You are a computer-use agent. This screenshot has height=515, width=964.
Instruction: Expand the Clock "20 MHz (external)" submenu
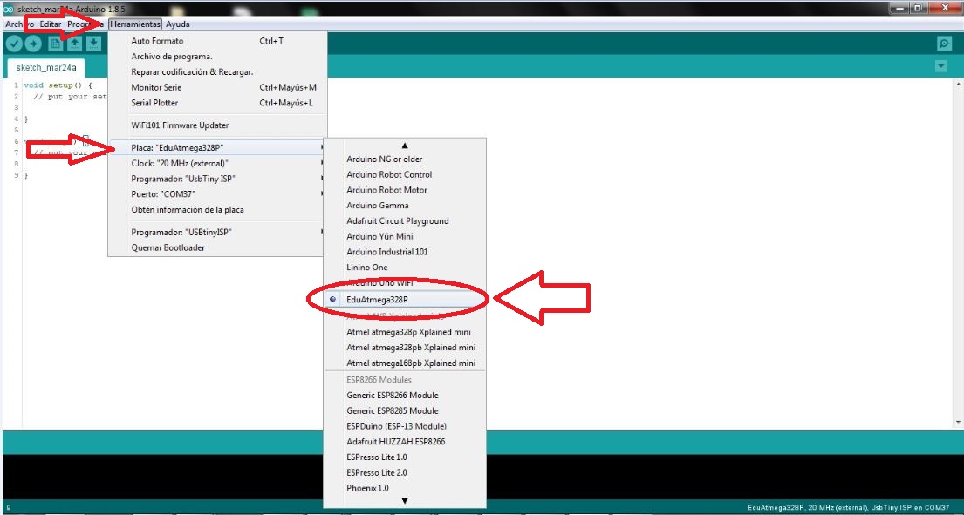click(x=217, y=163)
